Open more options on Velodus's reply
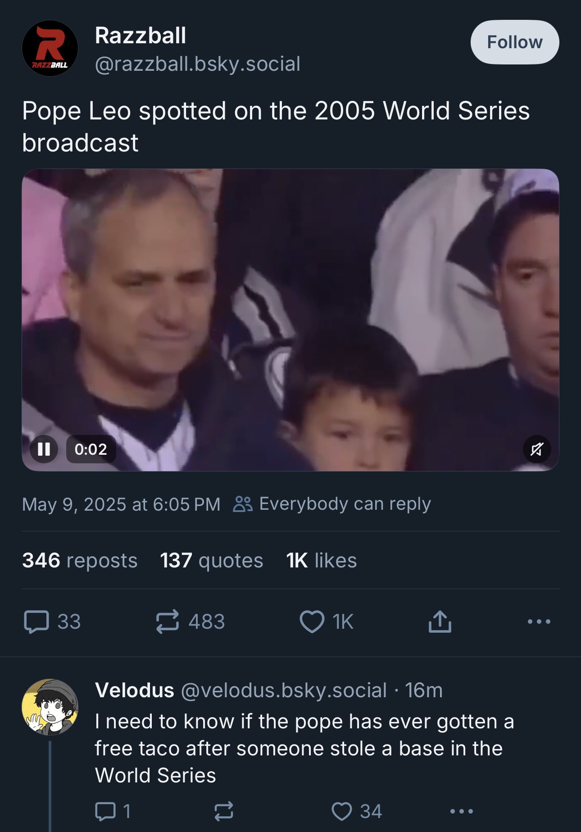This screenshot has height=832, width=581. point(462,811)
